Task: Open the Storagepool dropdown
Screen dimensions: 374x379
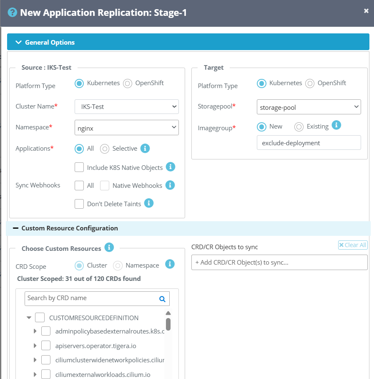Action: click(x=309, y=107)
